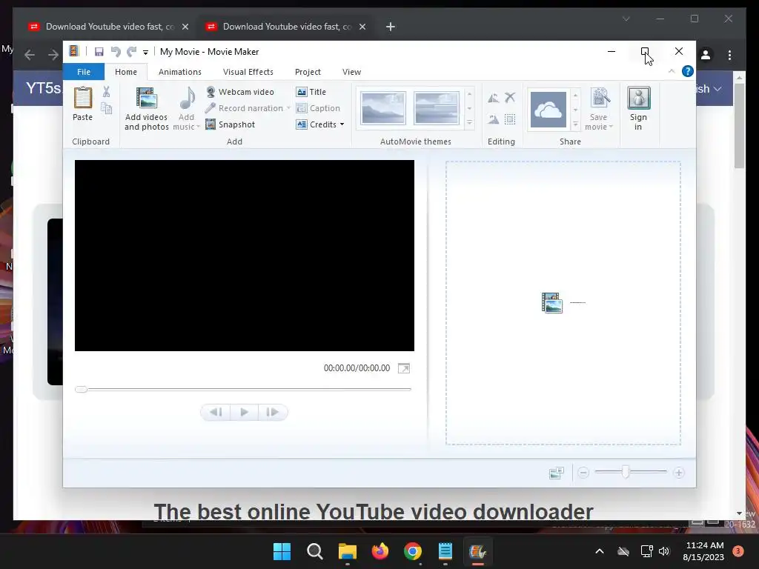Click the Paste clipboard icon
Screen dimensions: 759x569
click(83, 99)
